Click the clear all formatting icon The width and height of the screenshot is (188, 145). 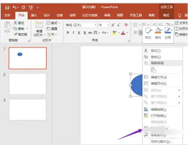[126, 25]
